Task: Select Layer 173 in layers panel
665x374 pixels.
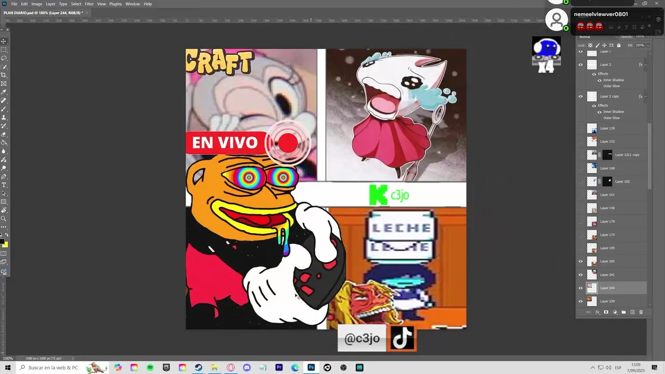Action: point(613,235)
